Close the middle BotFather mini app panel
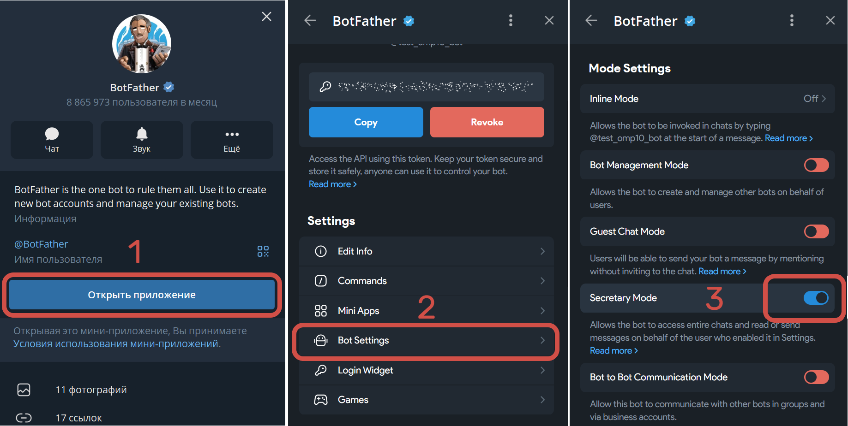Screen dimensions: 848x426 [549, 20]
